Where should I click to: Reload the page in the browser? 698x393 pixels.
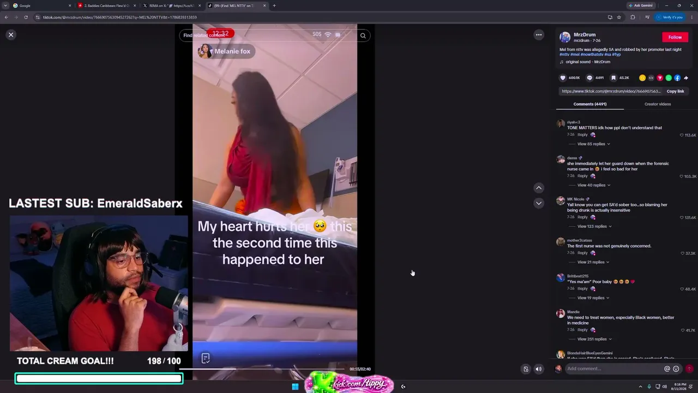click(x=26, y=17)
